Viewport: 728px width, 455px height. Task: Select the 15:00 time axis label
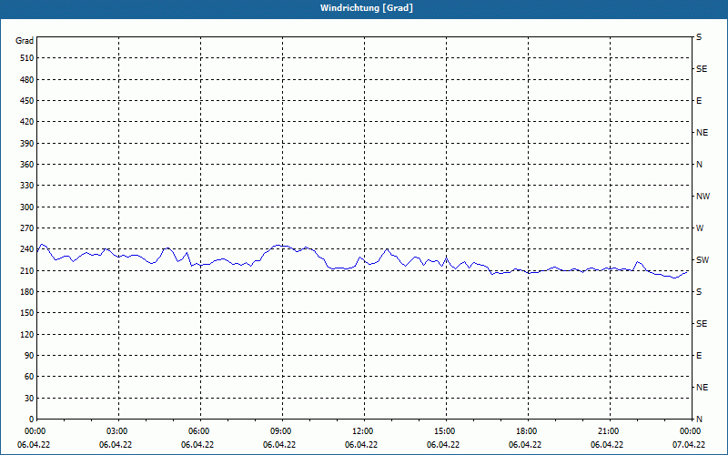pos(443,431)
